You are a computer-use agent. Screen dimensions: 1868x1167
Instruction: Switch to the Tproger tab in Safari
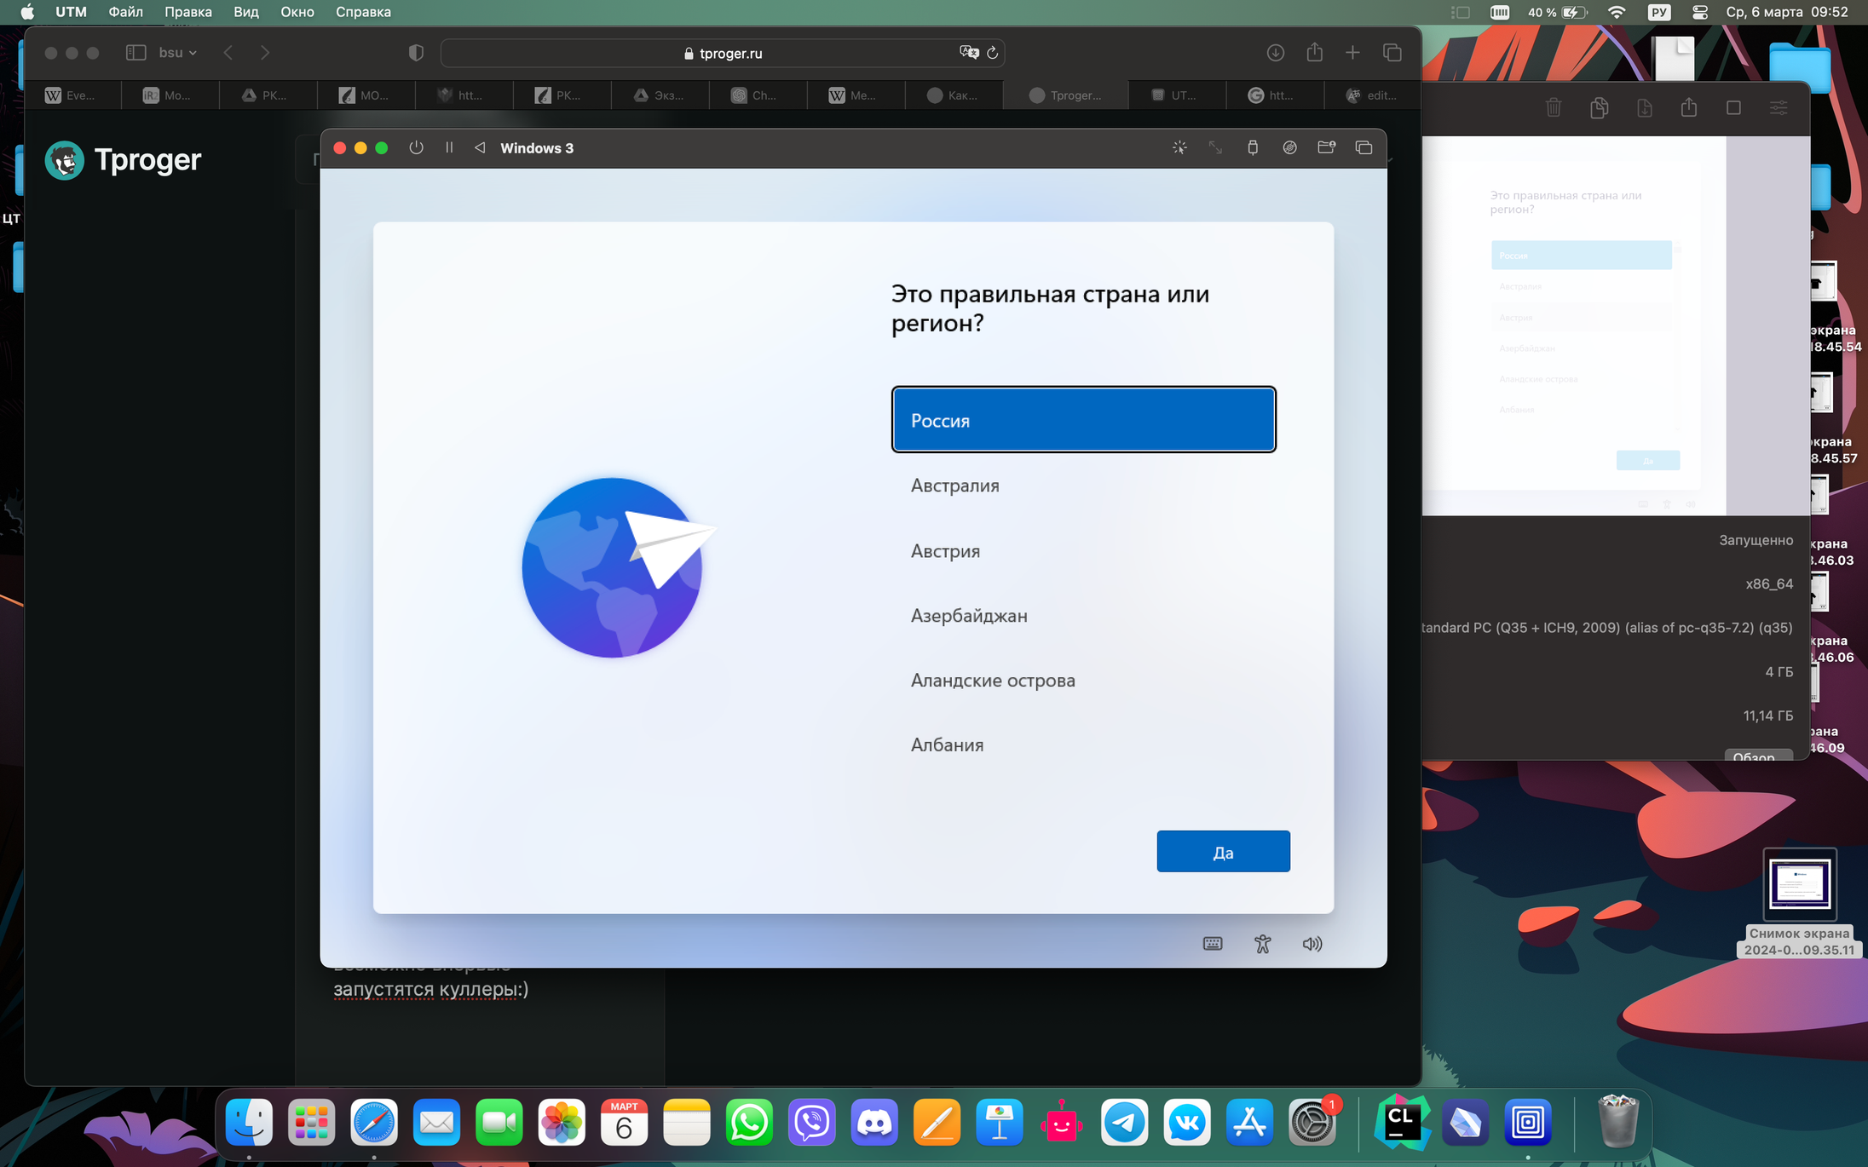point(1066,95)
